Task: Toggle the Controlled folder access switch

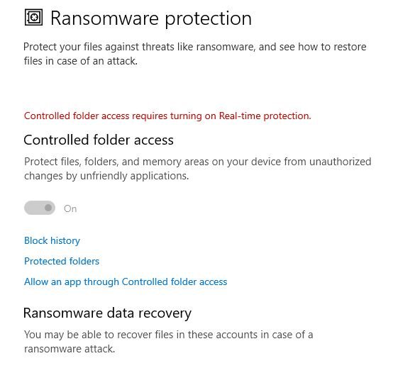Action: pos(40,208)
